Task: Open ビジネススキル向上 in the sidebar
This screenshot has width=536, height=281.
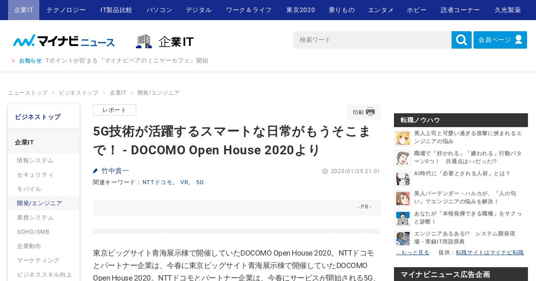Action: (x=44, y=275)
